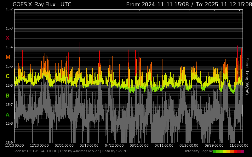Click the 1E-2 y-axis tick label

[9, 9]
